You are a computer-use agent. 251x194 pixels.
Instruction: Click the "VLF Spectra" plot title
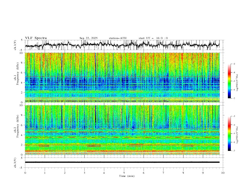[36, 38]
